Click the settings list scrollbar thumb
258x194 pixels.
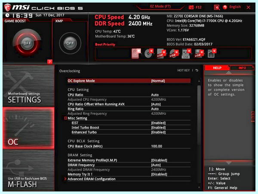[199, 115]
